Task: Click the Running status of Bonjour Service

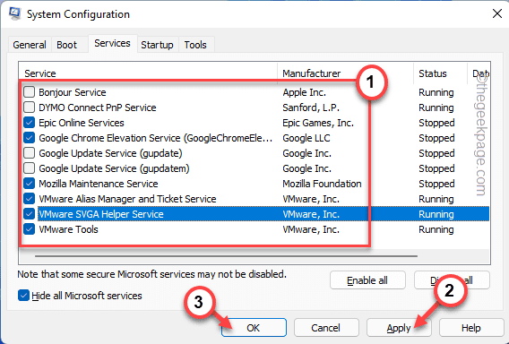Action: point(436,92)
